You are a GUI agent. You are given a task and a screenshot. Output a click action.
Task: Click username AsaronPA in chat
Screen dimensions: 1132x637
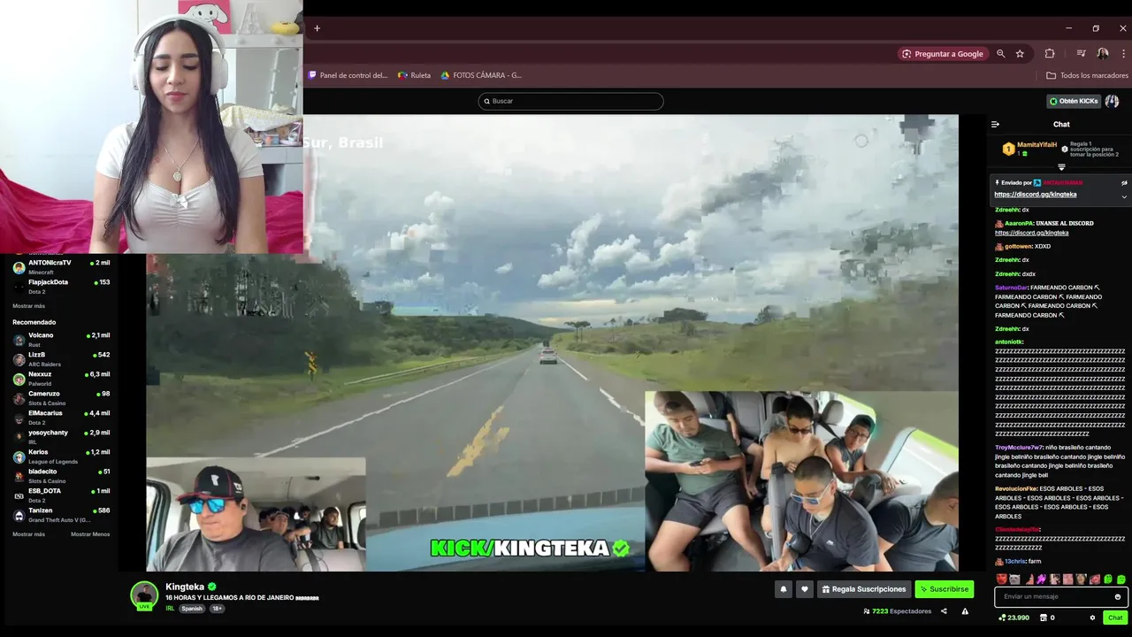(x=1020, y=223)
